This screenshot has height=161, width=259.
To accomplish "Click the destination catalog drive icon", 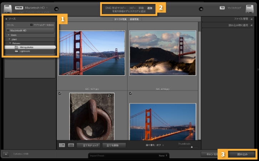I will (250, 9).
